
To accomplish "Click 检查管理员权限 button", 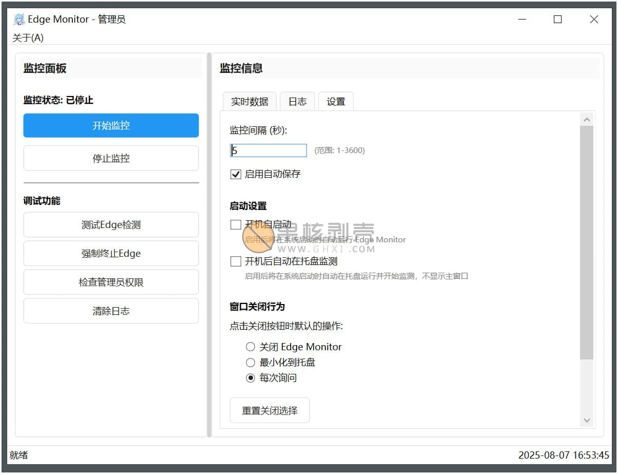I will click(x=111, y=282).
